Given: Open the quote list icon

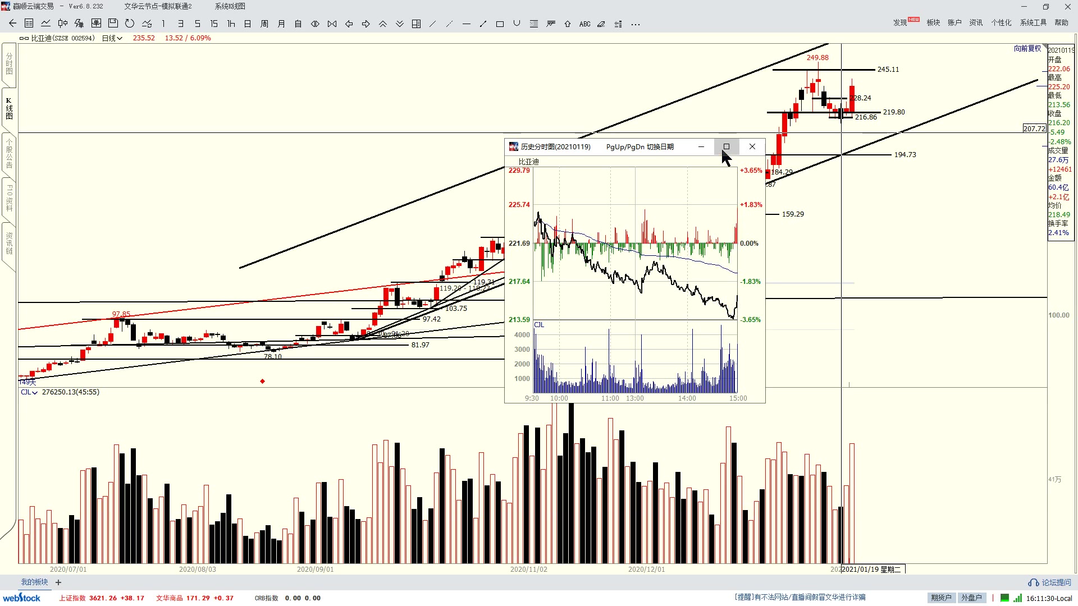Looking at the screenshot, I should (x=29, y=24).
